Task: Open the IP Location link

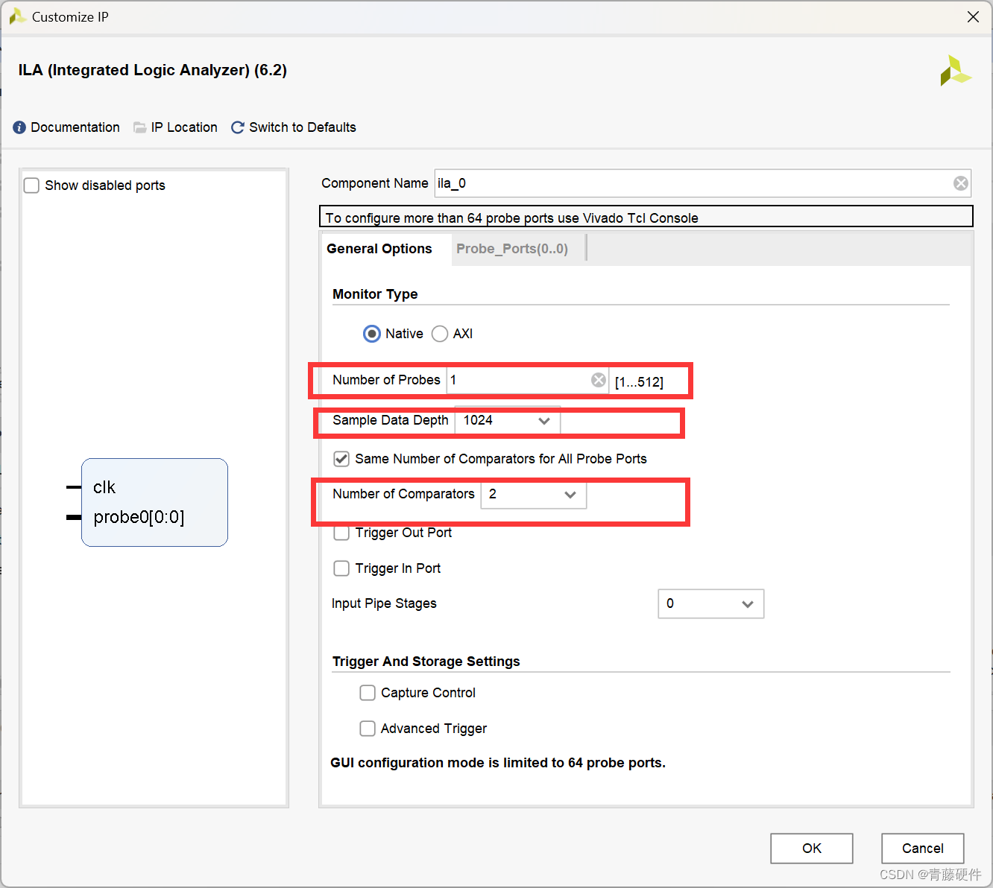Action: [x=184, y=127]
